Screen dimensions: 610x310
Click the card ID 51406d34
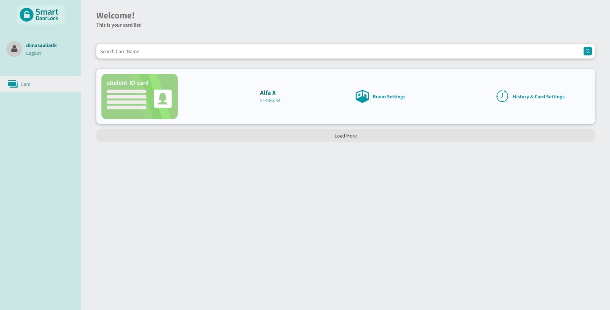(x=270, y=101)
